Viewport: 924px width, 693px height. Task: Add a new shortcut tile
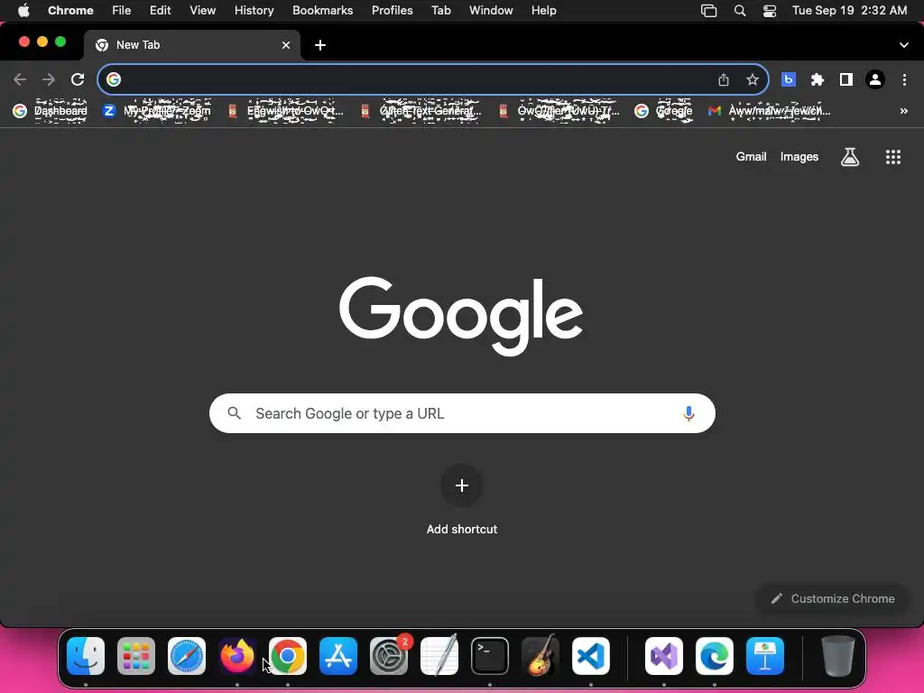pos(462,485)
